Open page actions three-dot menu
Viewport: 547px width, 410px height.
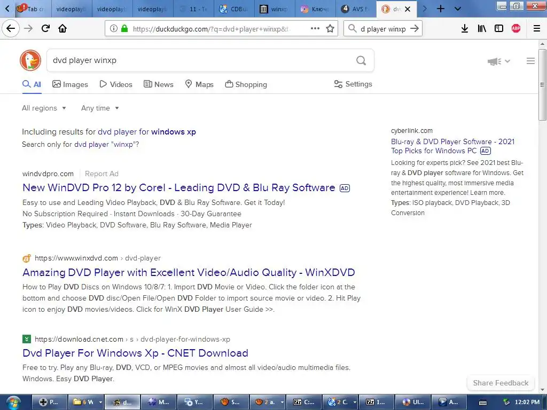315,29
